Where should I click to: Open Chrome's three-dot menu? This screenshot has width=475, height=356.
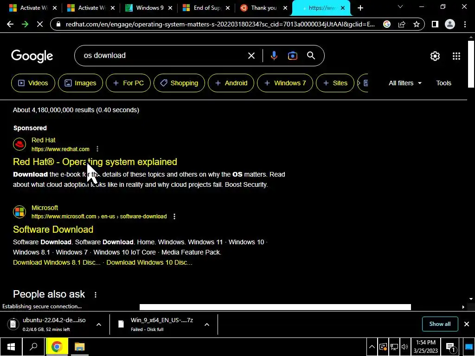(x=465, y=24)
